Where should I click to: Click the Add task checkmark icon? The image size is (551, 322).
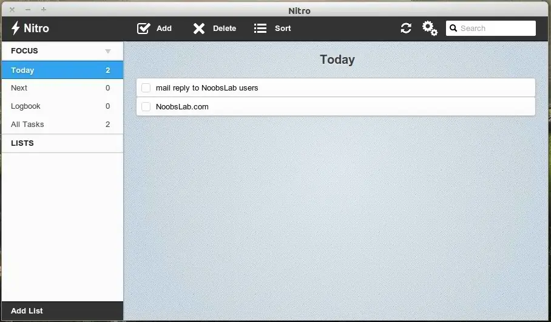[144, 28]
